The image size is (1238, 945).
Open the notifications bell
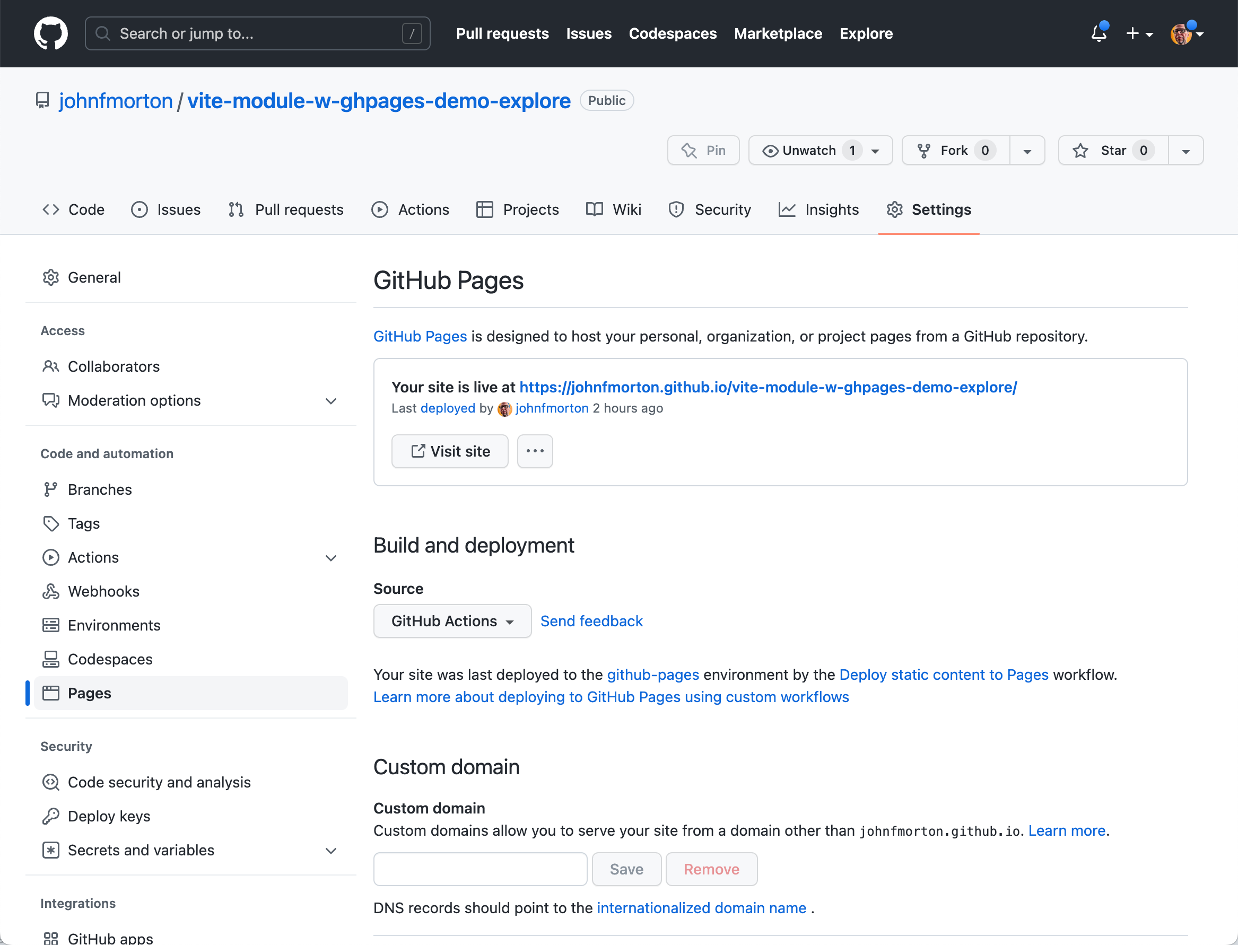1098,34
